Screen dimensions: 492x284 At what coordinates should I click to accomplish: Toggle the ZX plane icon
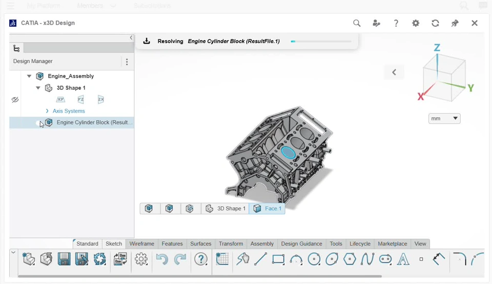pyautogui.click(x=101, y=99)
